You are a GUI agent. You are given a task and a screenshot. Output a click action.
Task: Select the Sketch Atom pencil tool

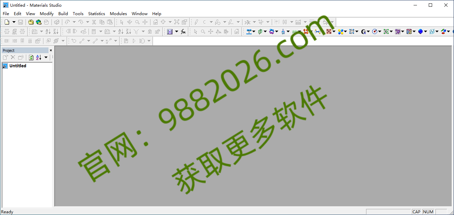click(x=196, y=22)
